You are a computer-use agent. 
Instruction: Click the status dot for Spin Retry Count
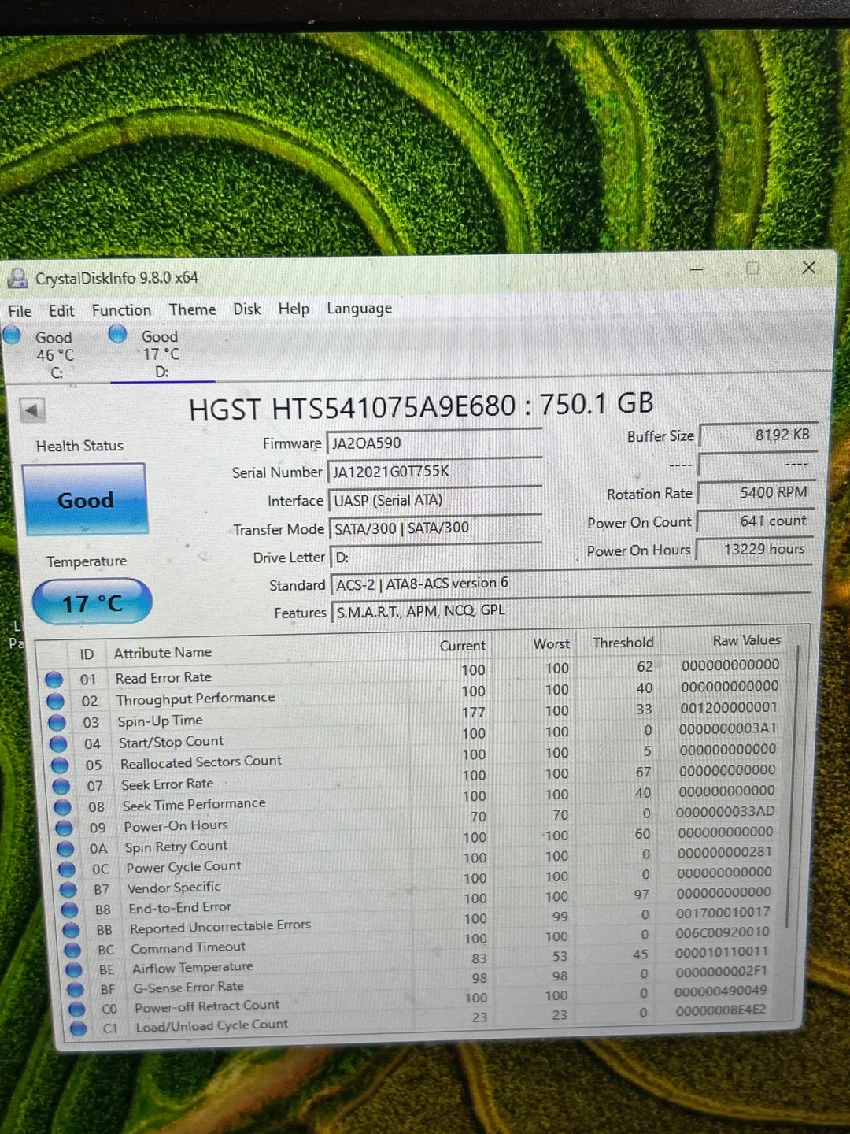tap(65, 849)
